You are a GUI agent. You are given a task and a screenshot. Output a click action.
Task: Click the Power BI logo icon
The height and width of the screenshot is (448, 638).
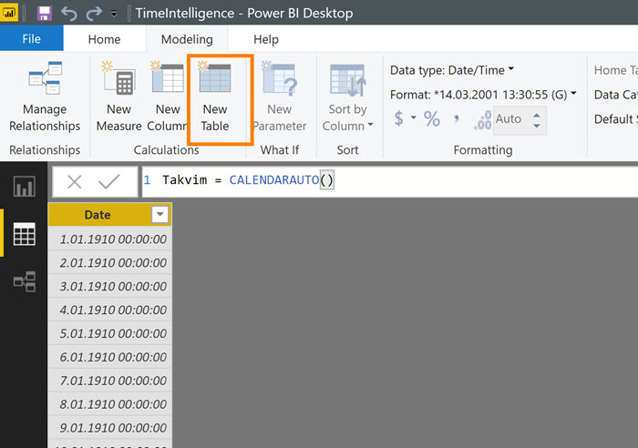[9, 13]
